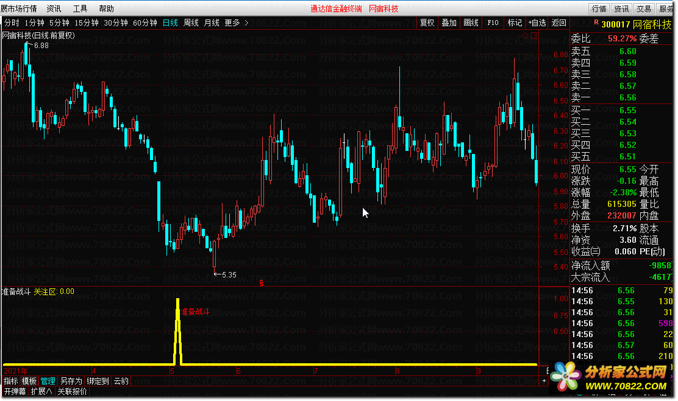Click the 涨幅 -2.38% value
678x401 pixels.
[x=623, y=192]
